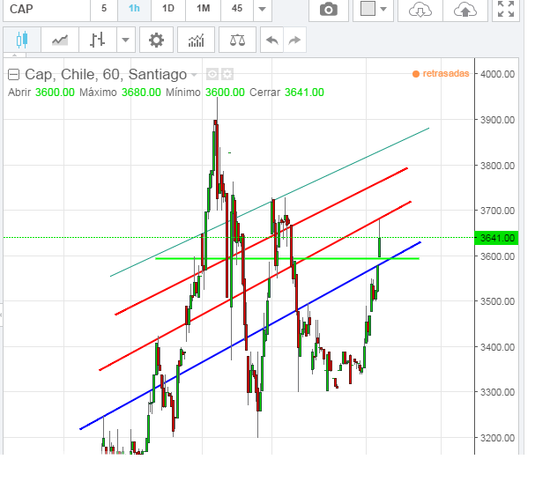Click the chart layout square icon
Viewport: 535px width, 489px height.
coord(368,9)
